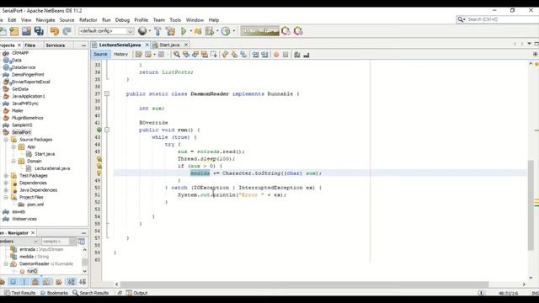Click the Last Edit editor toolbar icon
The width and height of the screenshot is (539, 303).
pos(138,54)
